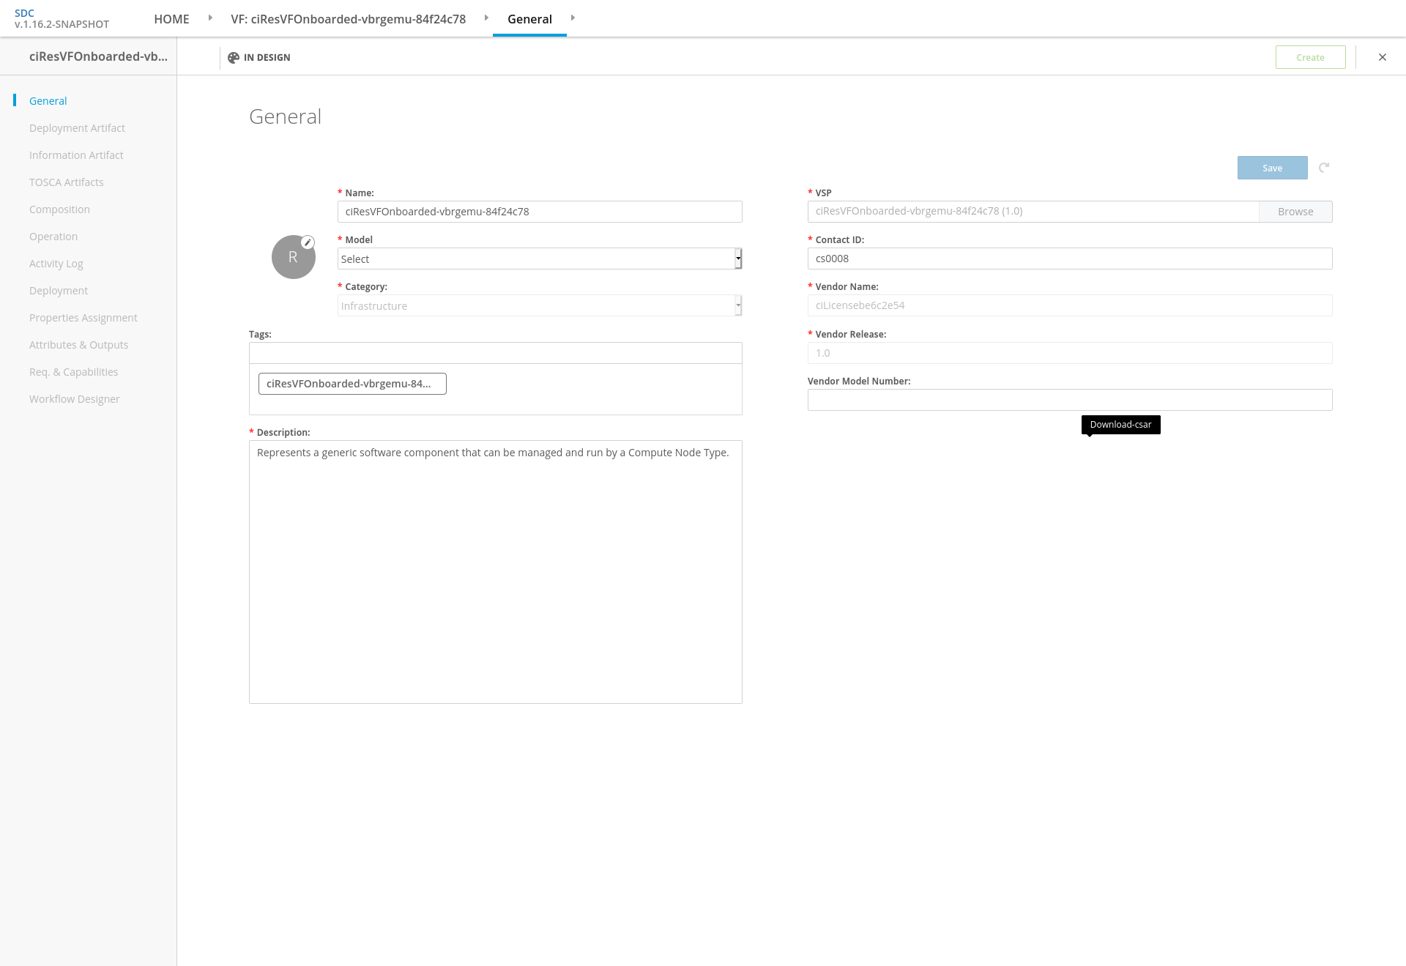
Task: Open Composition in the sidebar
Action: 59,209
